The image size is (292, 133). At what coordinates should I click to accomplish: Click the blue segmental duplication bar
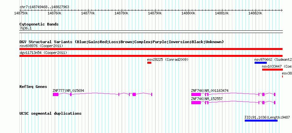tap(261, 121)
